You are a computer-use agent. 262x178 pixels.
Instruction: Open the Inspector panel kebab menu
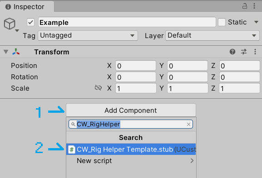254,6
